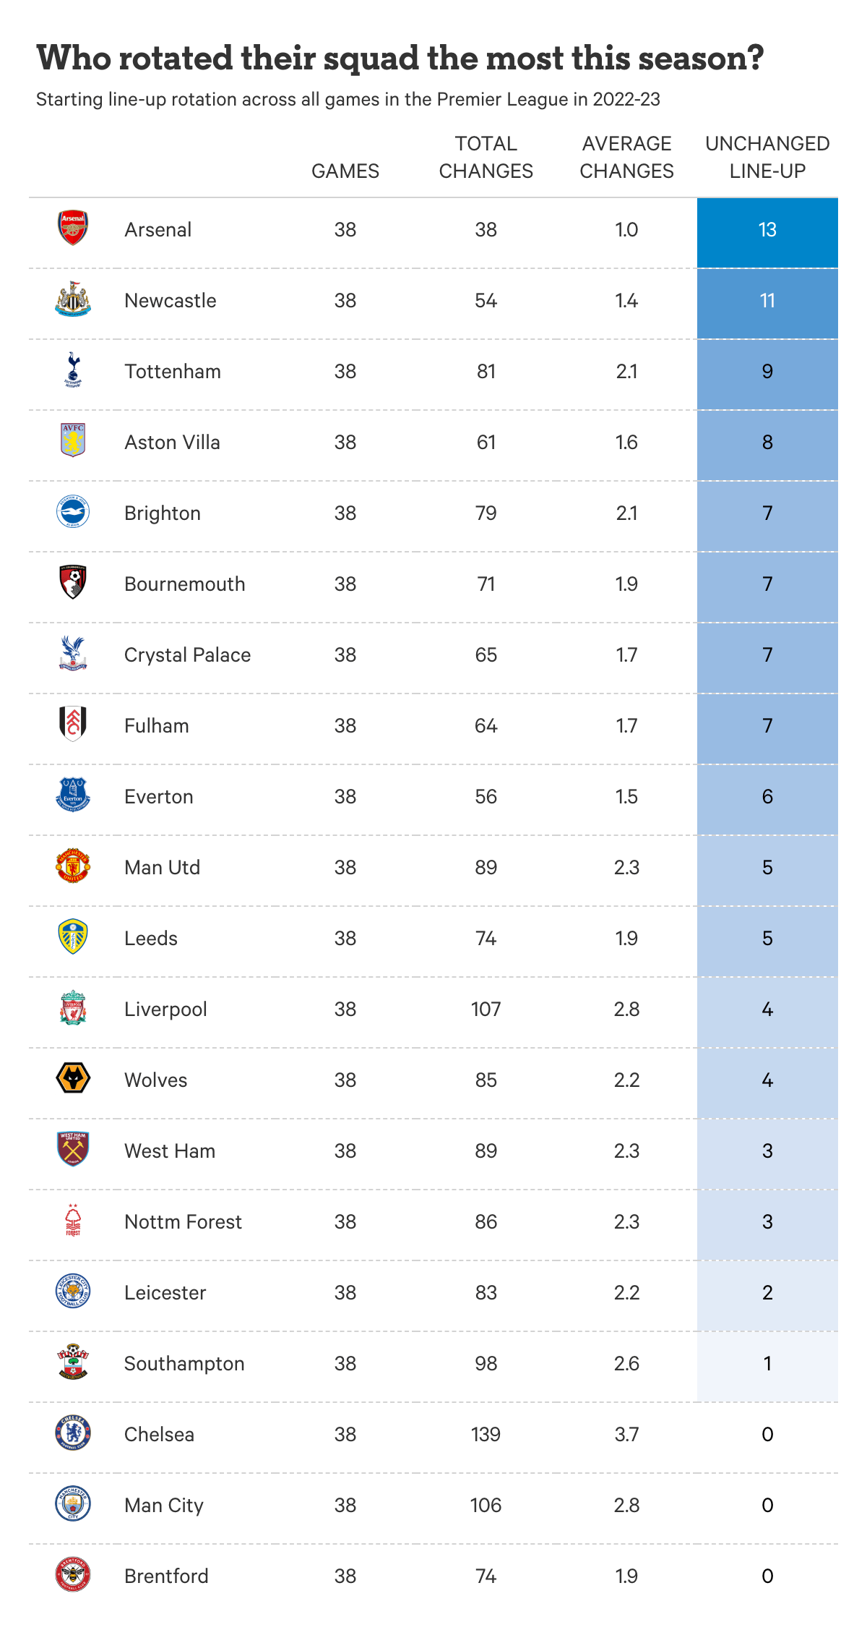The height and width of the screenshot is (1643, 867).
Task: Select the Chelsea lion crest
Action: click(73, 1433)
